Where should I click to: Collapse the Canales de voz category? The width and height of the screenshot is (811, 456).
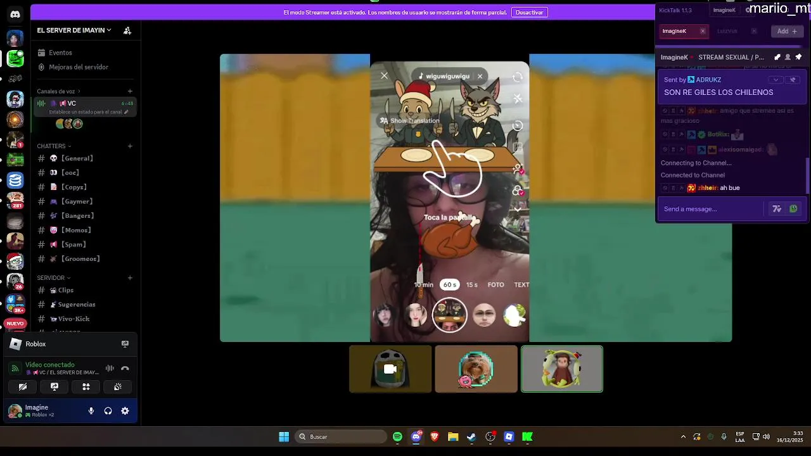tap(58, 91)
